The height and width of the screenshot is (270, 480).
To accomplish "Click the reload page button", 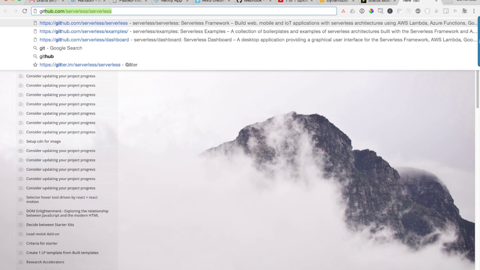I will (x=25, y=11).
